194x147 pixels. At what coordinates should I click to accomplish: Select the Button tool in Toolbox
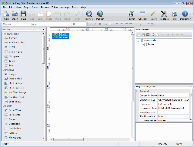point(10,119)
